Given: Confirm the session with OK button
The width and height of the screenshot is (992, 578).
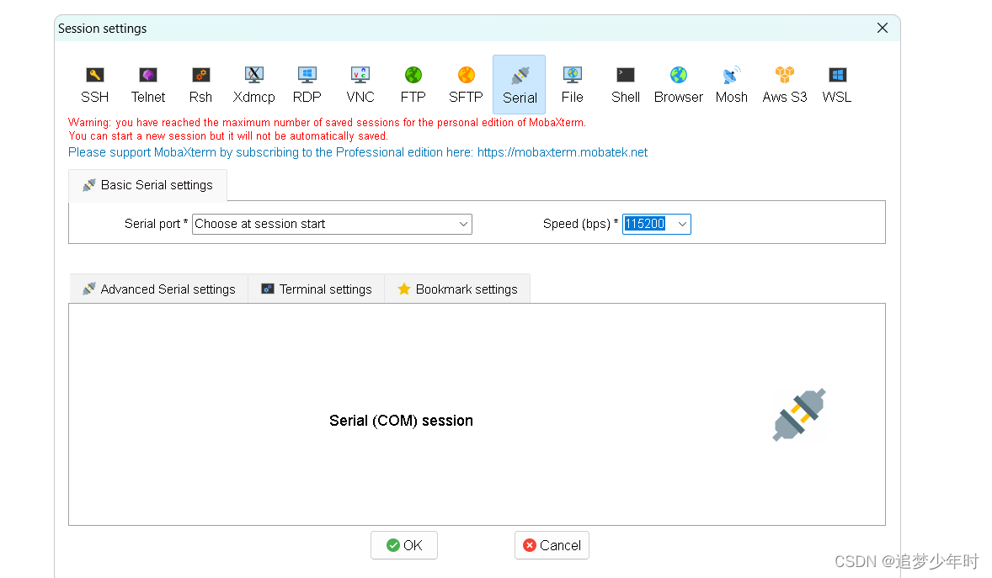Looking at the screenshot, I should coord(403,545).
